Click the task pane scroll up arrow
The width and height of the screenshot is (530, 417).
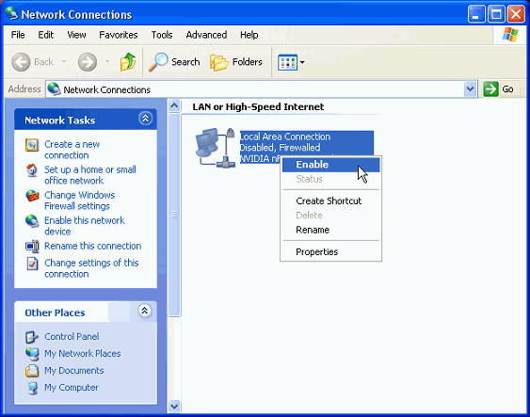[174, 105]
